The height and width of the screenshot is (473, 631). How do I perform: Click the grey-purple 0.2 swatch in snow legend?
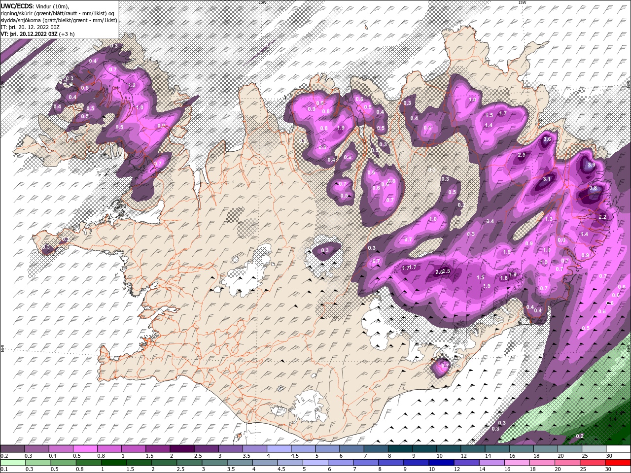(x=12, y=449)
